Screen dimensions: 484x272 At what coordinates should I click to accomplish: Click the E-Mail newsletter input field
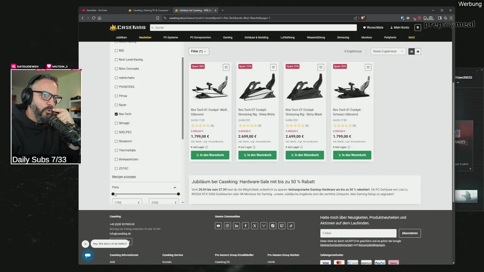[358, 233]
